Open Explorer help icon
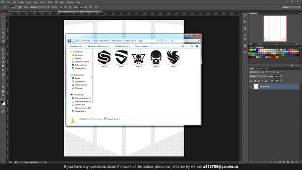The width and height of the screenshot is (302, 170). coord(197,46)
